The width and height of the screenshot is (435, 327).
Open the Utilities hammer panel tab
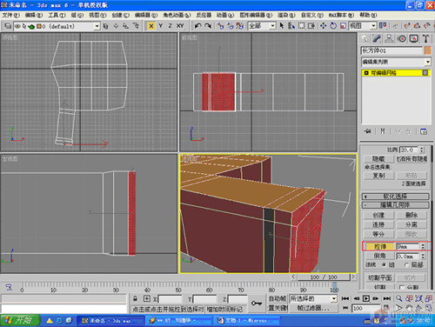pos(425,38)
